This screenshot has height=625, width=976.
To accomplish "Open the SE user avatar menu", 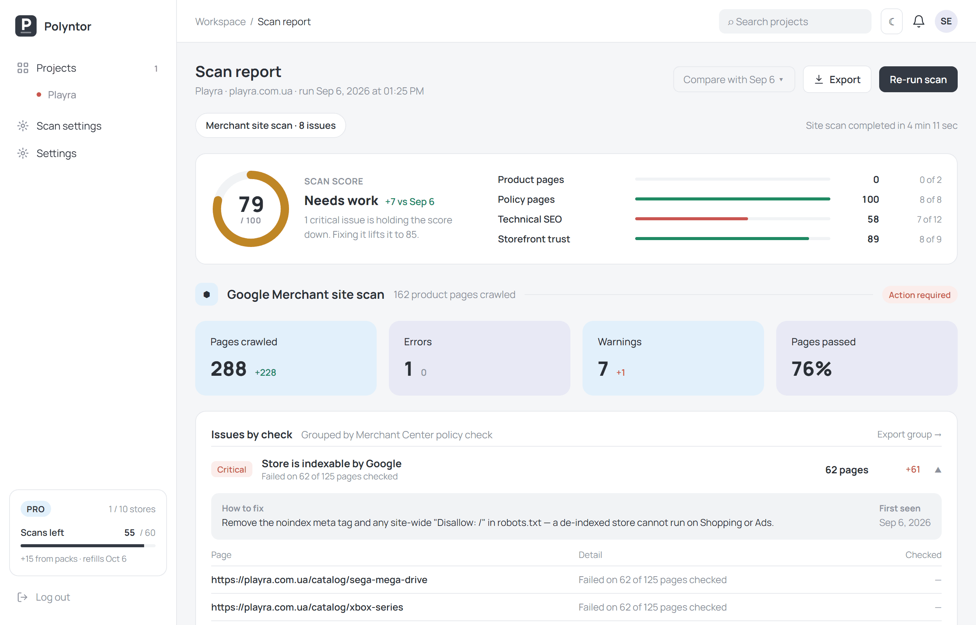I will (x=946, y=21).
